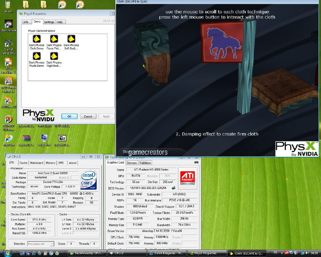This screenshot has height=257, width=321.
Task: Open the Call of Juarez DX desktop shortcut
Action: 9,47
